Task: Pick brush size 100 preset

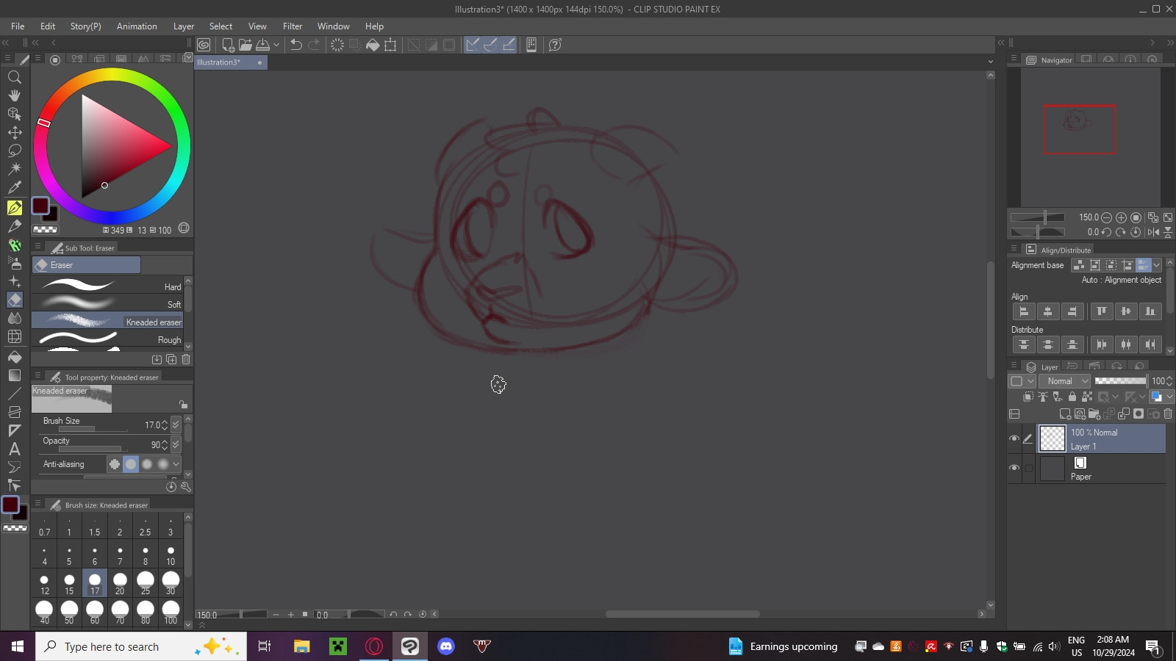Action: click(x=171, y=612)
